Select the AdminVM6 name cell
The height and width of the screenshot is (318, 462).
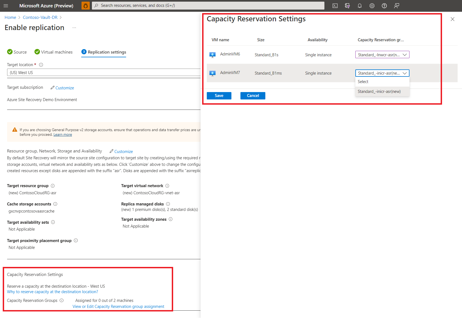click(230, 54)
